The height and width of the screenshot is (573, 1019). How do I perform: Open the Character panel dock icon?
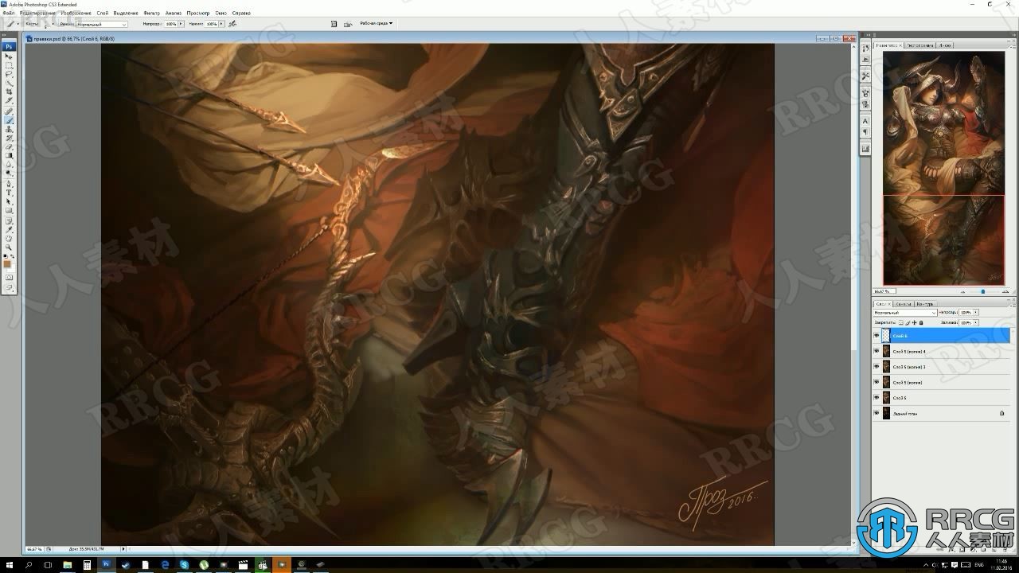tap(865, 121)
